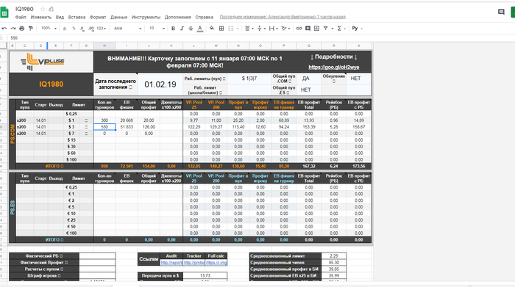Select the Paint format tool
Screen dimensions: 515x287
tap(31, 29)
